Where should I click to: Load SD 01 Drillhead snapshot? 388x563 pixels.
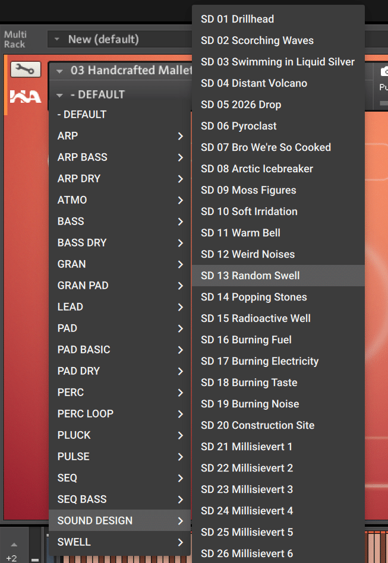click(x=279, y=19)
